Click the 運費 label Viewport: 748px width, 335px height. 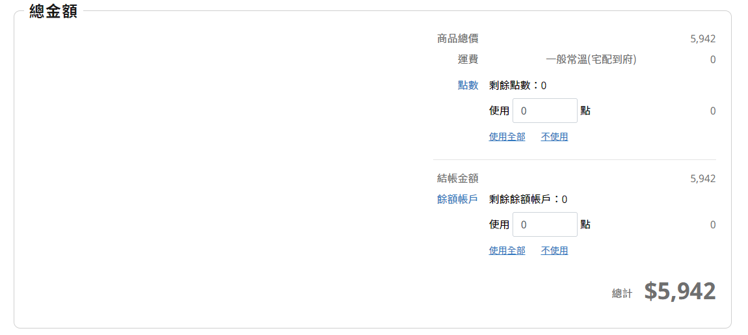(468, 60)
